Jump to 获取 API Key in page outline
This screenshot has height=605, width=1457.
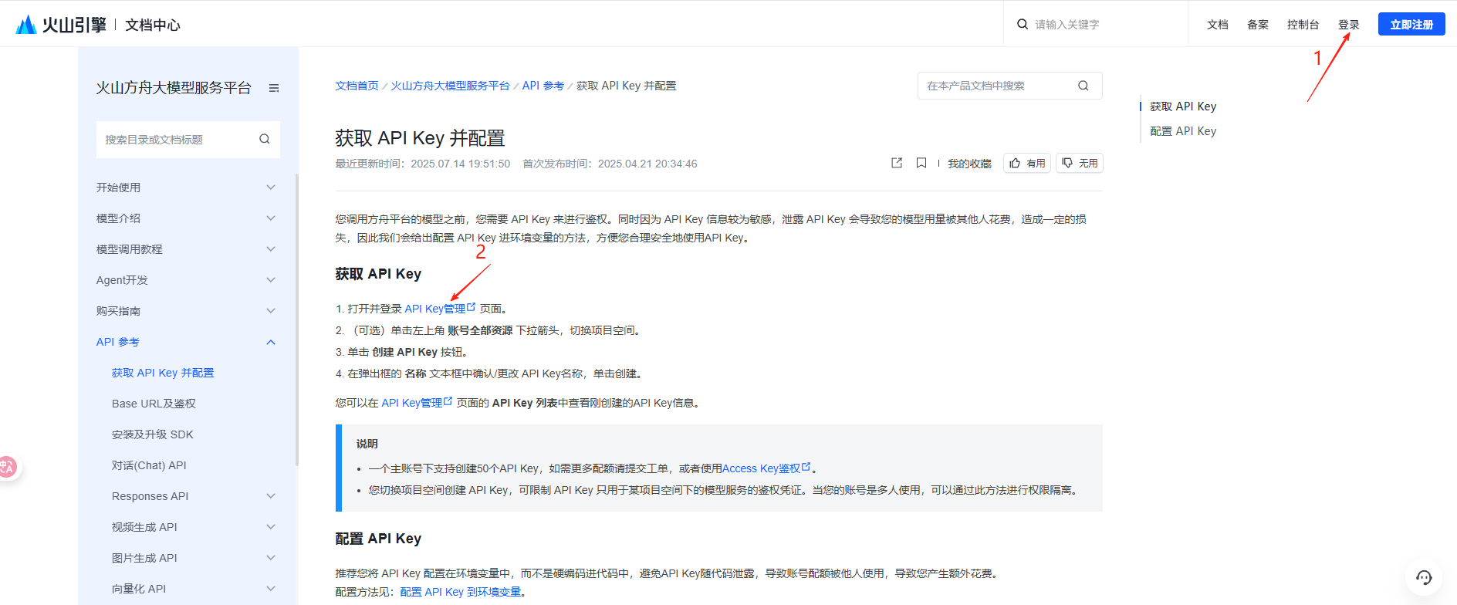[x=1183, y=106]
